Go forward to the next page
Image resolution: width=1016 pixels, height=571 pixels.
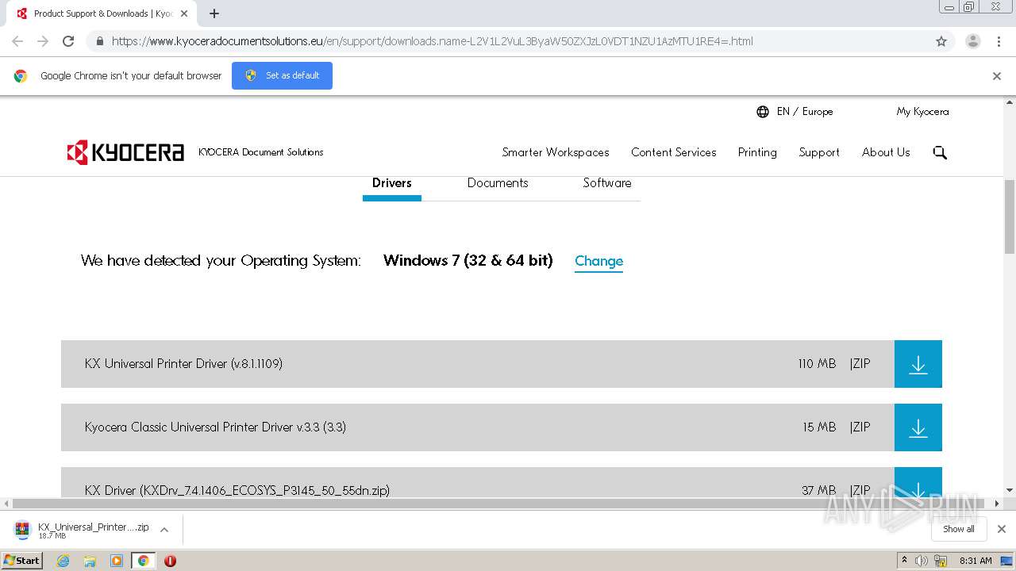(x=43, y=41)
